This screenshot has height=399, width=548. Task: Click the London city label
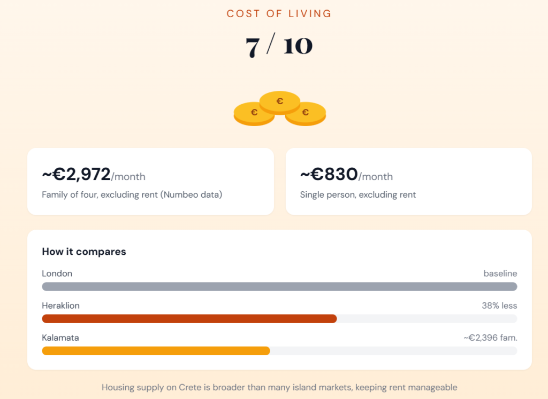(x=57, y=273)
